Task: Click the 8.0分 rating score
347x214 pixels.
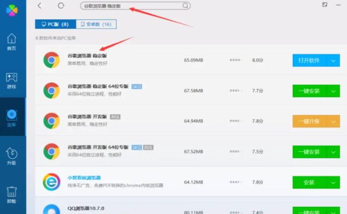Action: [x=257, y=60]
